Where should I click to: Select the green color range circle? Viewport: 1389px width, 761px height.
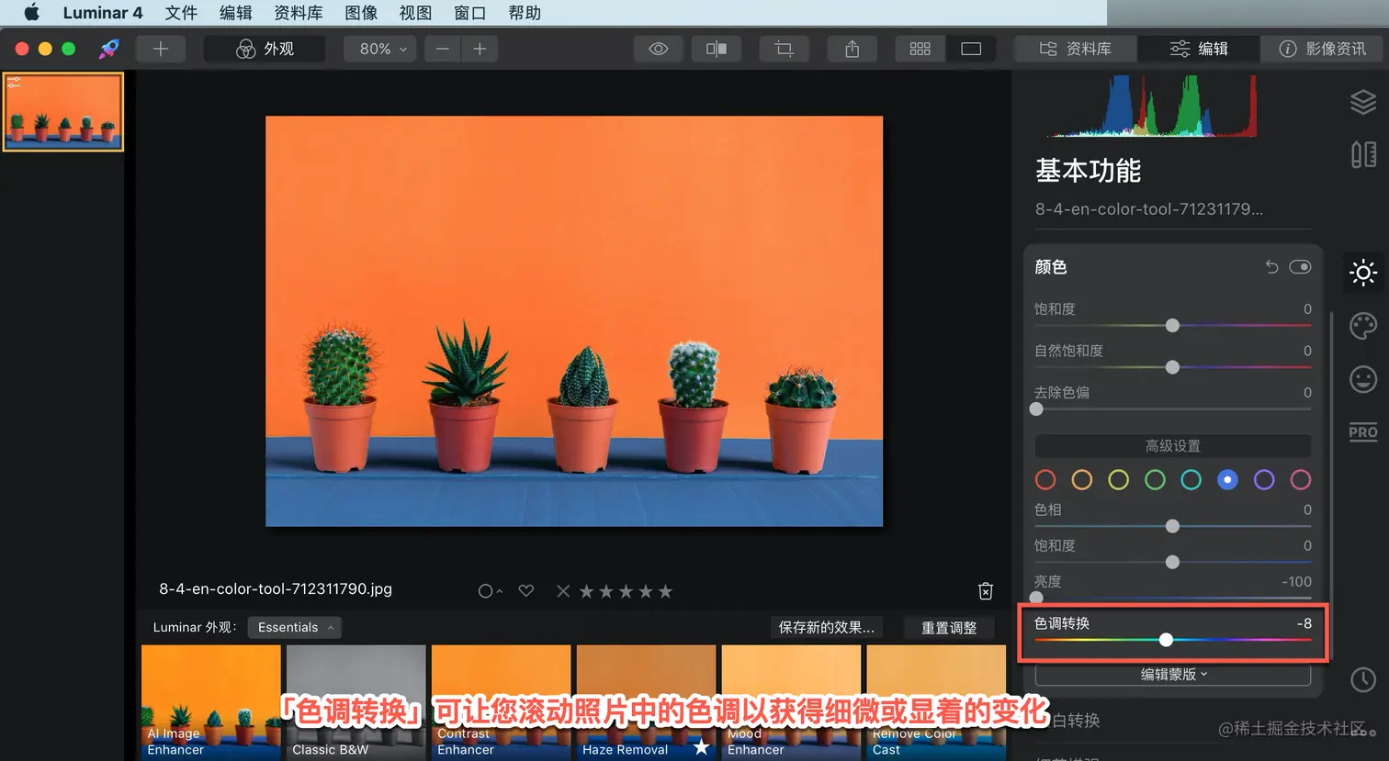[1155, 479]
